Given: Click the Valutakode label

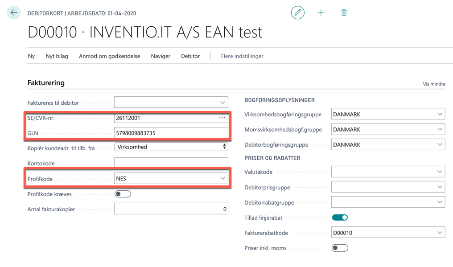Looking at the screenshot, I should [x=258, y=172].
